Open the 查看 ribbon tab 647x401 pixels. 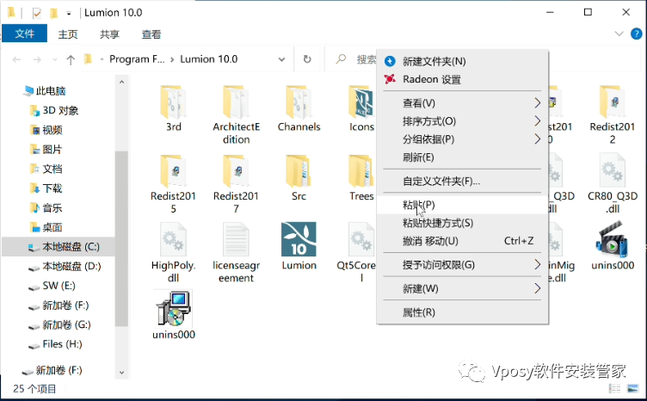[151, 34]
